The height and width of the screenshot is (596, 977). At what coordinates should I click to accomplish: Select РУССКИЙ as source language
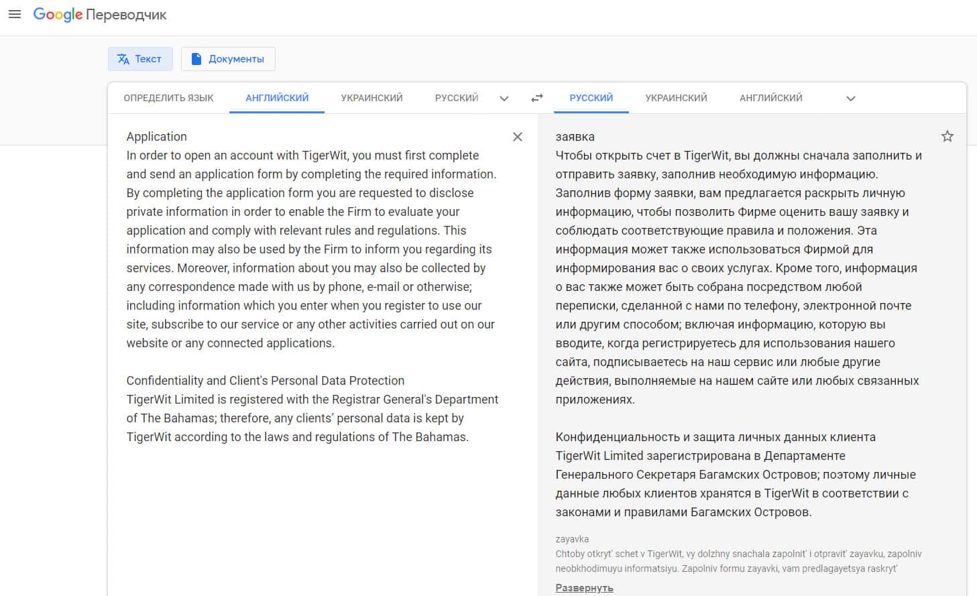tap(457, 98)
